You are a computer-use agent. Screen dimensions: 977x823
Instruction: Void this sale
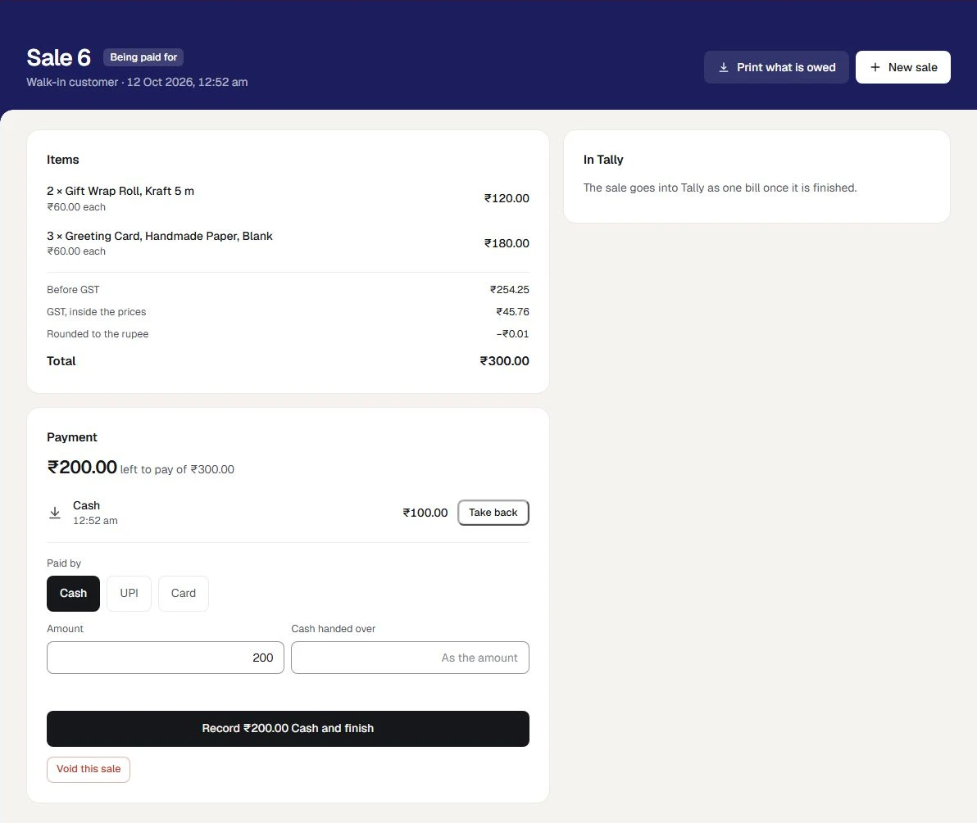(89, 770)
